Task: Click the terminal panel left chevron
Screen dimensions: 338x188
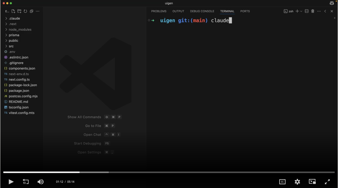Action: (x=325, y=11)
